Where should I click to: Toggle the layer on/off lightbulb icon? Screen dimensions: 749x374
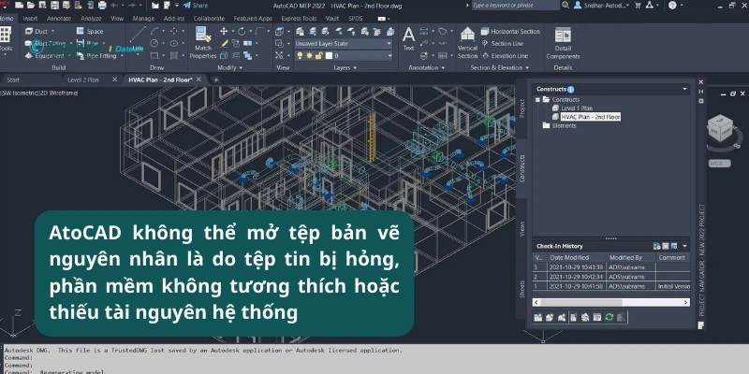click(x=300, y=56)
